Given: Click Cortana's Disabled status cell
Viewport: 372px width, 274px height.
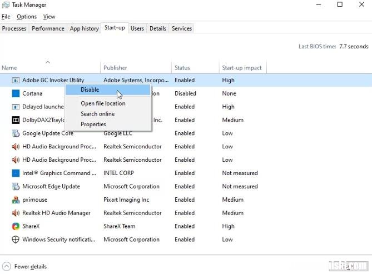Looking at the screenshot, I should 185,93.
